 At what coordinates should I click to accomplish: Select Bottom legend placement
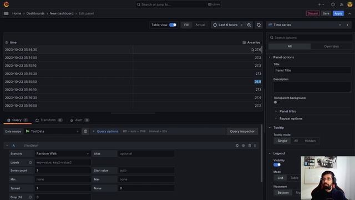coord(283,193)
